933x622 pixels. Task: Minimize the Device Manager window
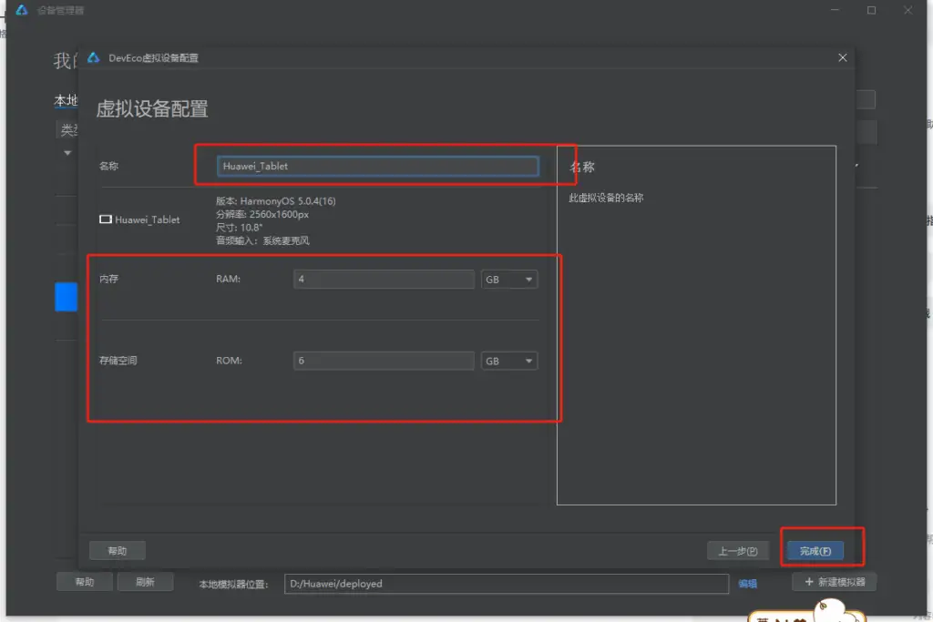(834, 10)
